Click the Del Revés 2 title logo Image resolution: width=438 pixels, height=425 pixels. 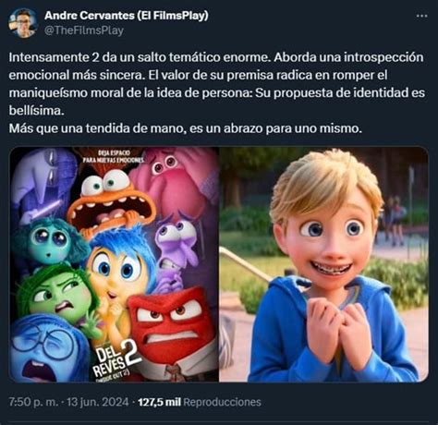(x=116, y=360)
